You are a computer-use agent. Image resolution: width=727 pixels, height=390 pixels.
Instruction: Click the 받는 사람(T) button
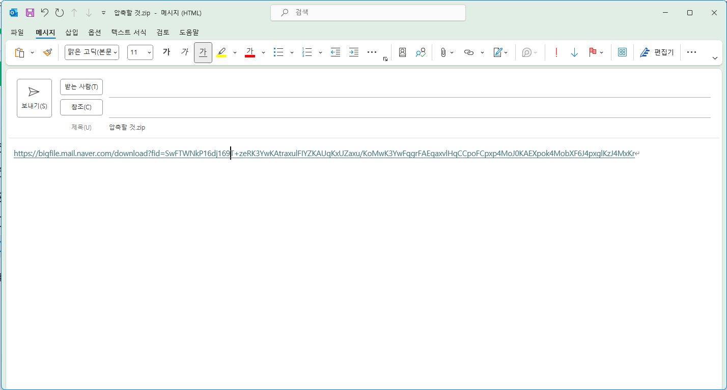tap(81, 87)
